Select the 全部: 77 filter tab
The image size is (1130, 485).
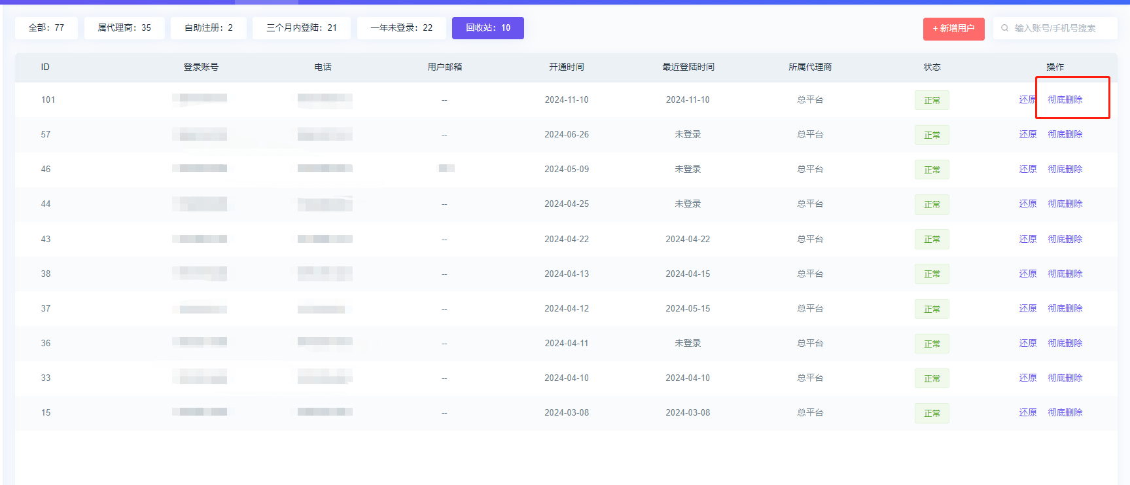[x=46, y=28]
